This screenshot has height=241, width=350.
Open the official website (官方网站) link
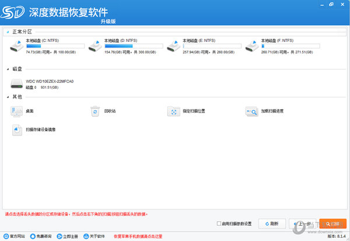(x=15, y=236)
